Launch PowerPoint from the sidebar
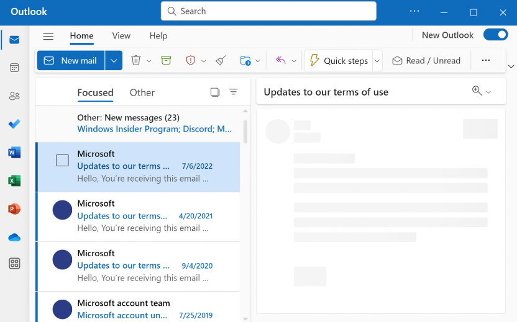 14,208
